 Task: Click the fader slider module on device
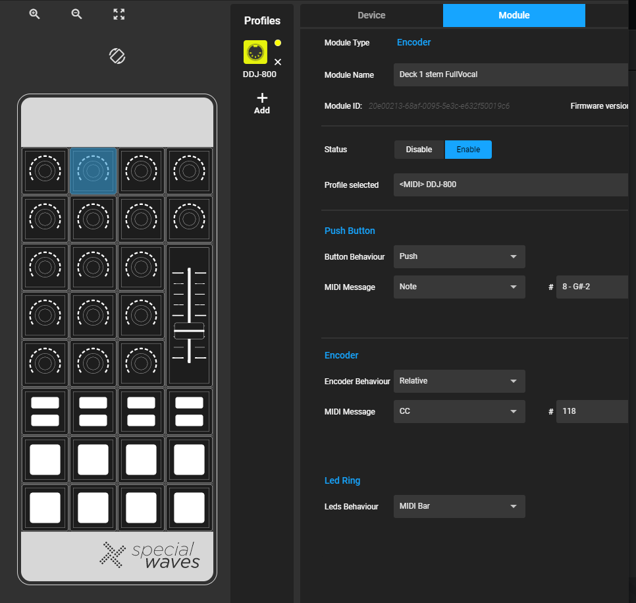[189, 315]
